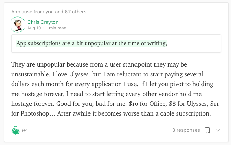Open the highlighted quote about app subscriptions
The height and width of the screenshot is (145, 231).
(92, 43)
